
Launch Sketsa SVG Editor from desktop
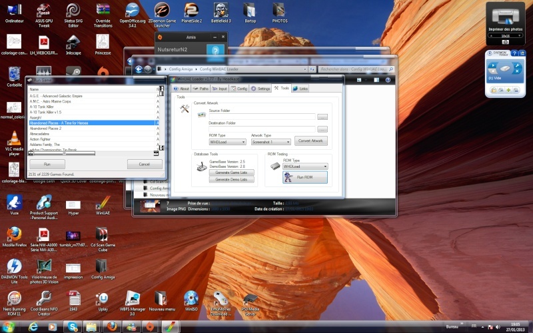(73, 15)
